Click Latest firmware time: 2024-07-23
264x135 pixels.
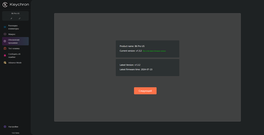tap(136, 69)
